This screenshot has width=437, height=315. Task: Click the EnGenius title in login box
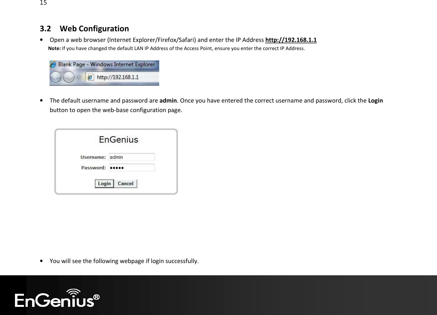click(118, 140)
